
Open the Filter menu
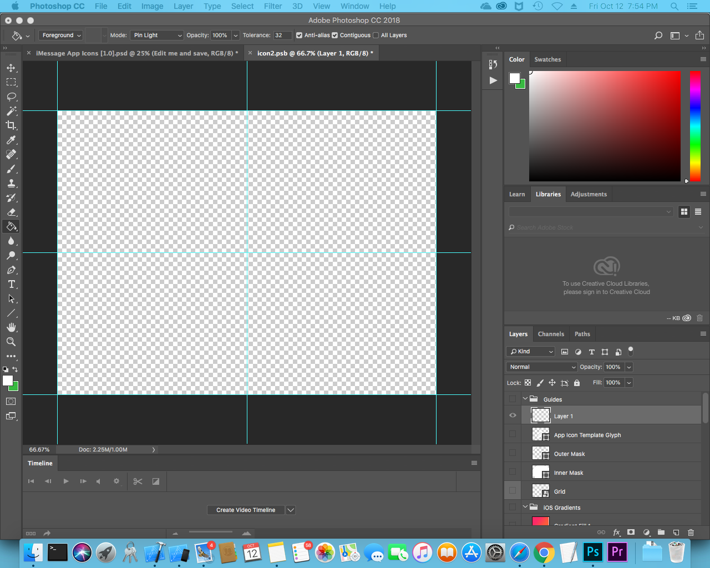(272, 6)
